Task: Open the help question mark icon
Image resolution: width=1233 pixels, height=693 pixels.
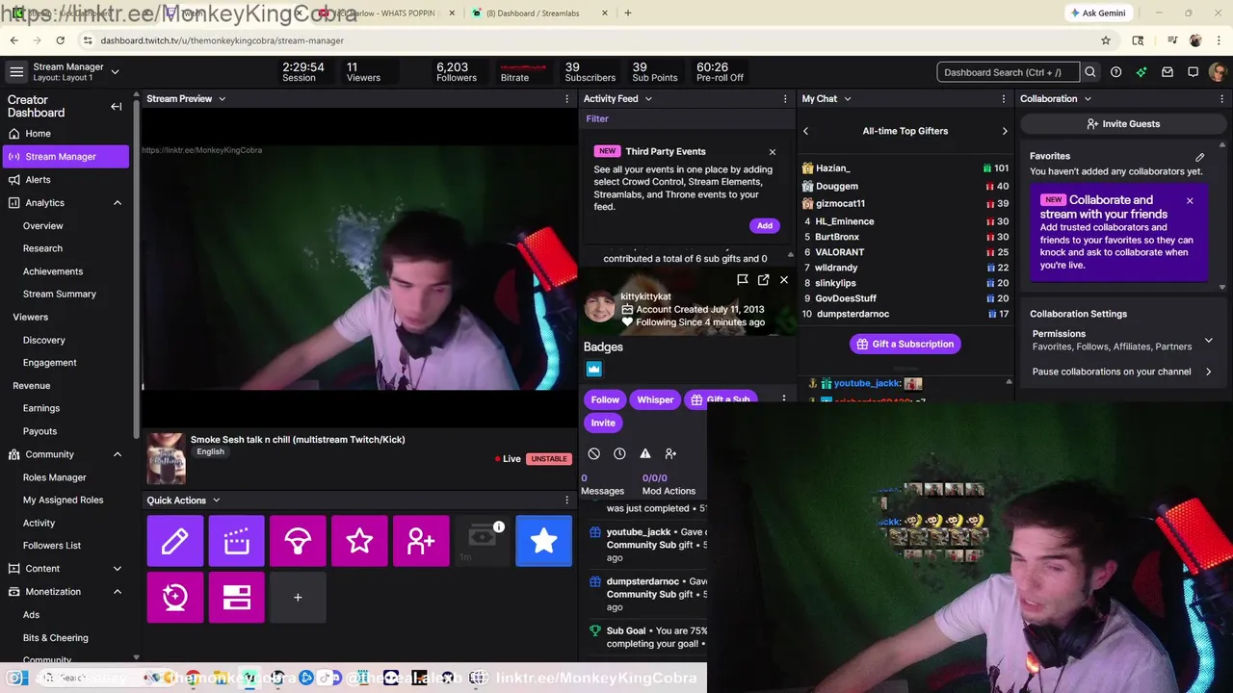Action: tap(1115, 72)
